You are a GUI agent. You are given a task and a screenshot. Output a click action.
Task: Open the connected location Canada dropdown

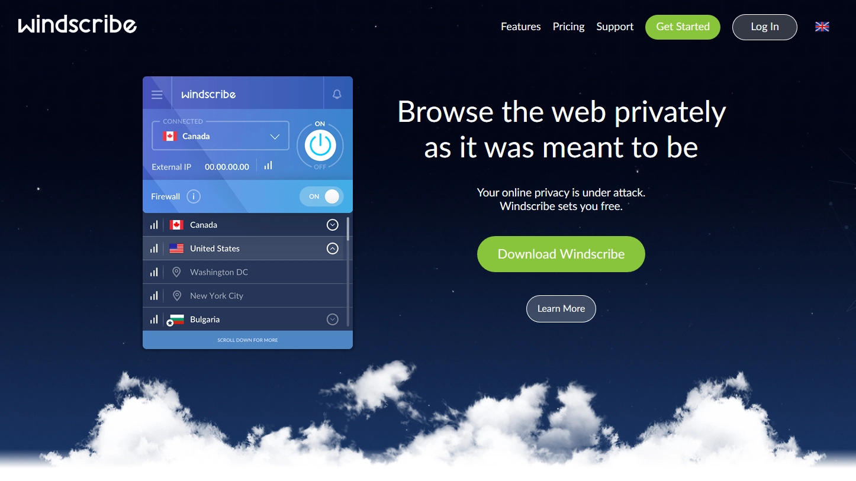pos(220,136)
